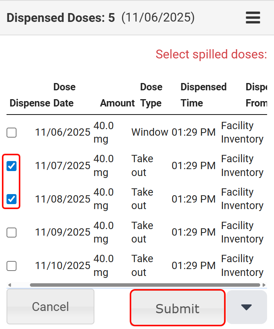Uncheck the 11/07/2025 dose checkbox
274x329 pixels.
point(12,166)
